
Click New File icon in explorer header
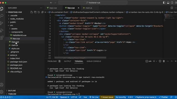point(32,12)
